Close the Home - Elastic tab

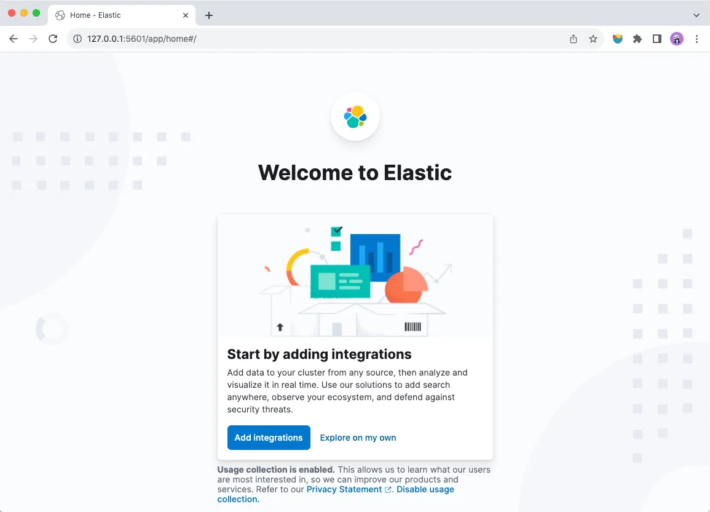point(186,15)
